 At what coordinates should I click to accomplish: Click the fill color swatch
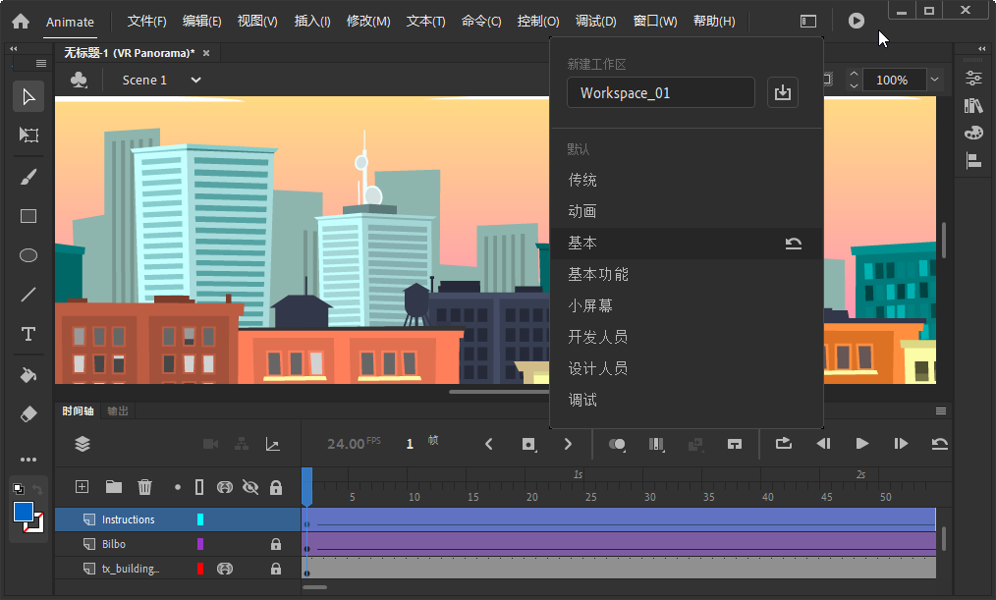point(22,512)
